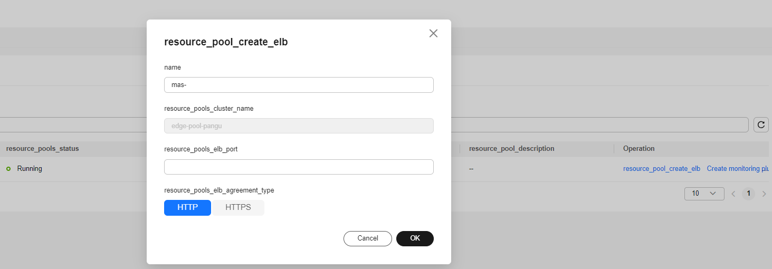Go to the next page arrow
Screen dimensions: 772x269
764,194
